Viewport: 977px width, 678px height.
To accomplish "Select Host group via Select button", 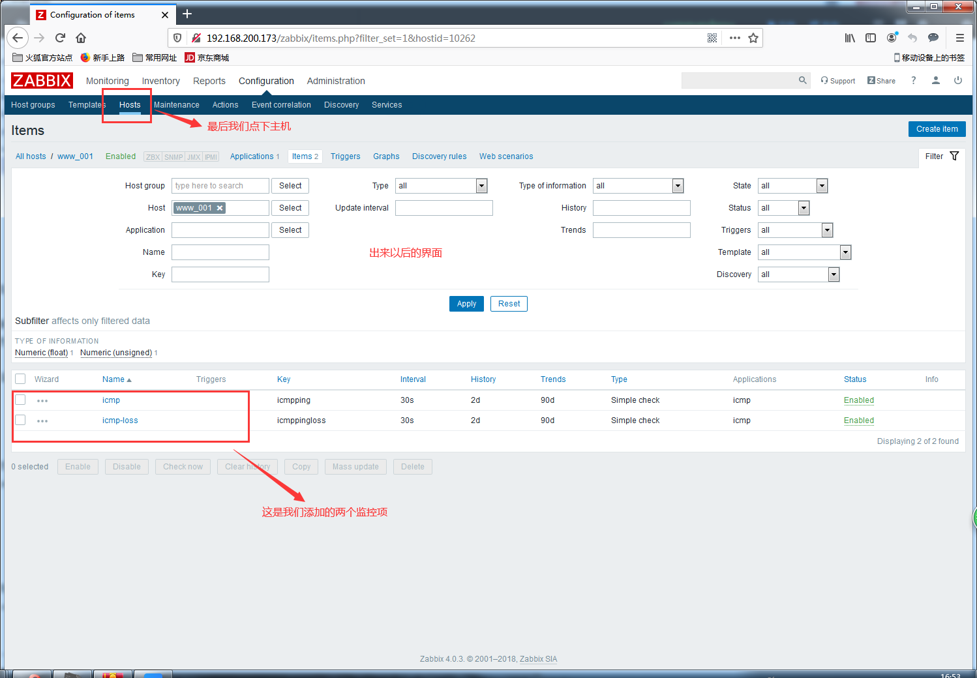I will pyautogui.click(x=290, y=186).
